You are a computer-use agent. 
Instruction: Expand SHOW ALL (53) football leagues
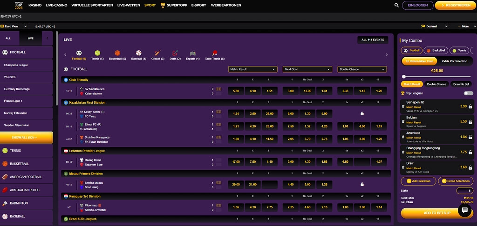pos(26,138)
